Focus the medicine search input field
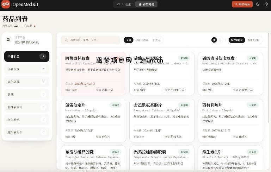The image size is (271, 172). [x=90, y=40]
